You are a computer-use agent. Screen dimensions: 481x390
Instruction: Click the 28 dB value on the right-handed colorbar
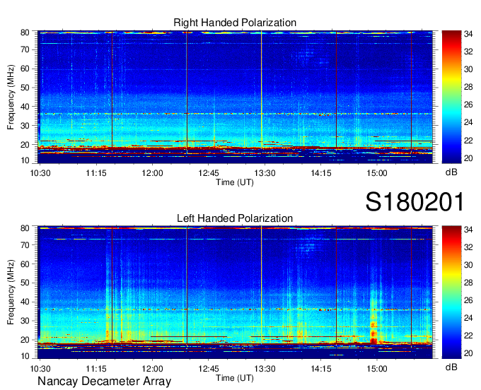point(468,87)
